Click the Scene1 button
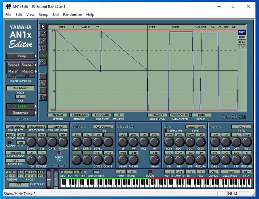Image resolution: width=259 pixels, height=199 pixels. point(13,65)
